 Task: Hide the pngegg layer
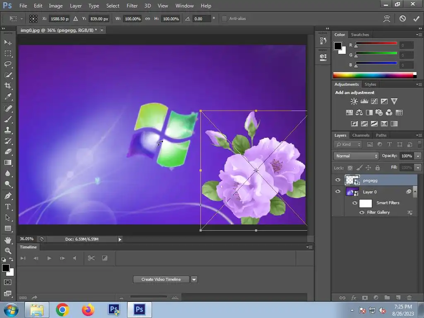pos(338,180)
